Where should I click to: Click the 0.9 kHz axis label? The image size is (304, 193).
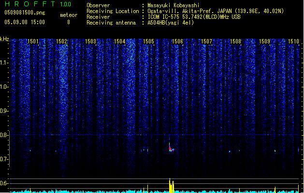(4, 111)
